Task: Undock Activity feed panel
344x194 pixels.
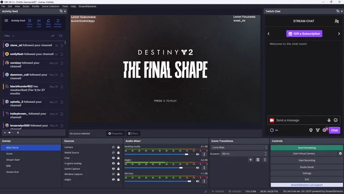Action: [x=61, y=11]
